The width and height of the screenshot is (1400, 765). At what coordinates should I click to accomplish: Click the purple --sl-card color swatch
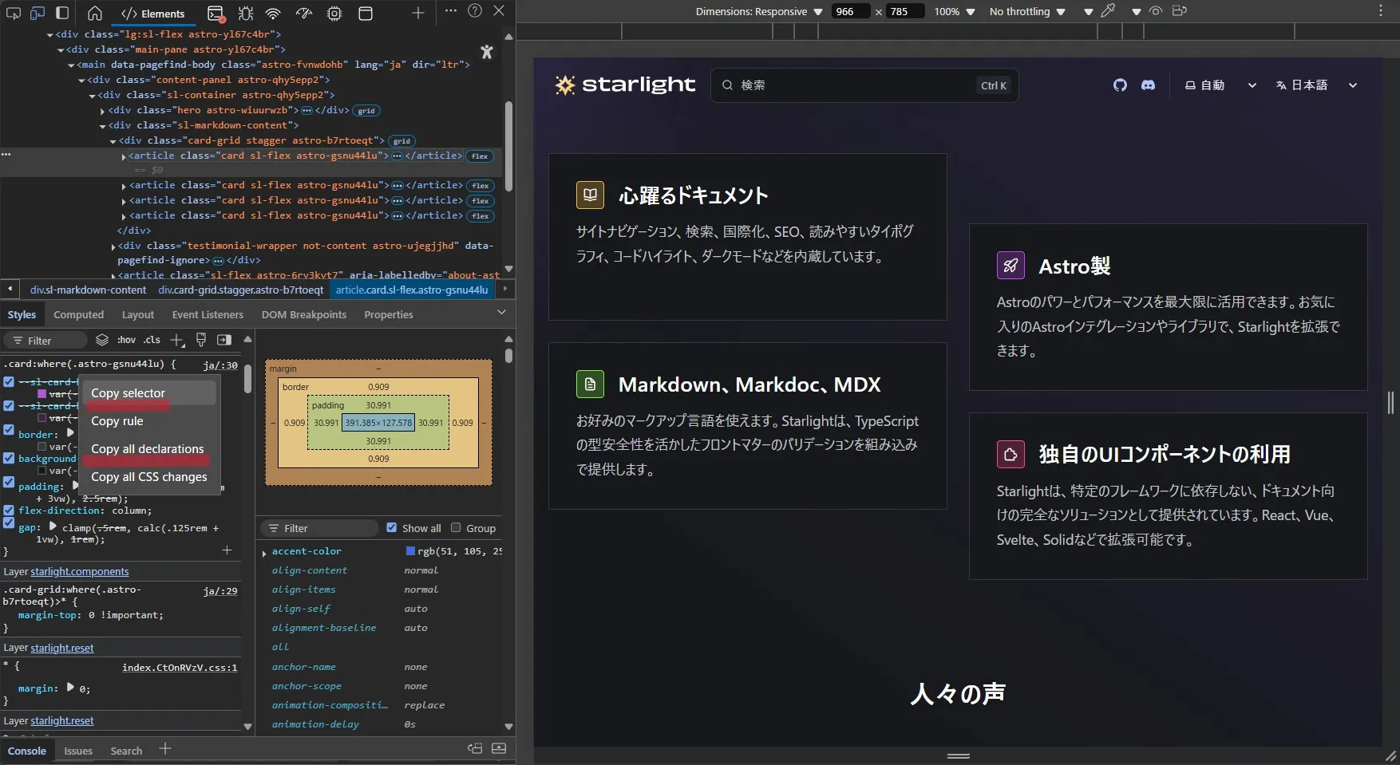42,393
